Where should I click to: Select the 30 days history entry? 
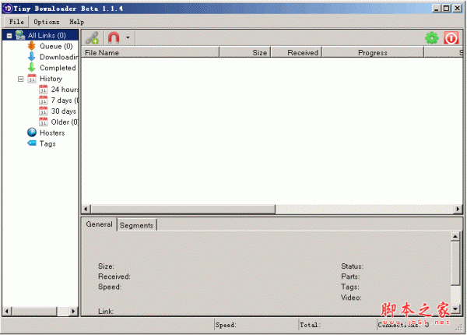click(x=64, y=111)
